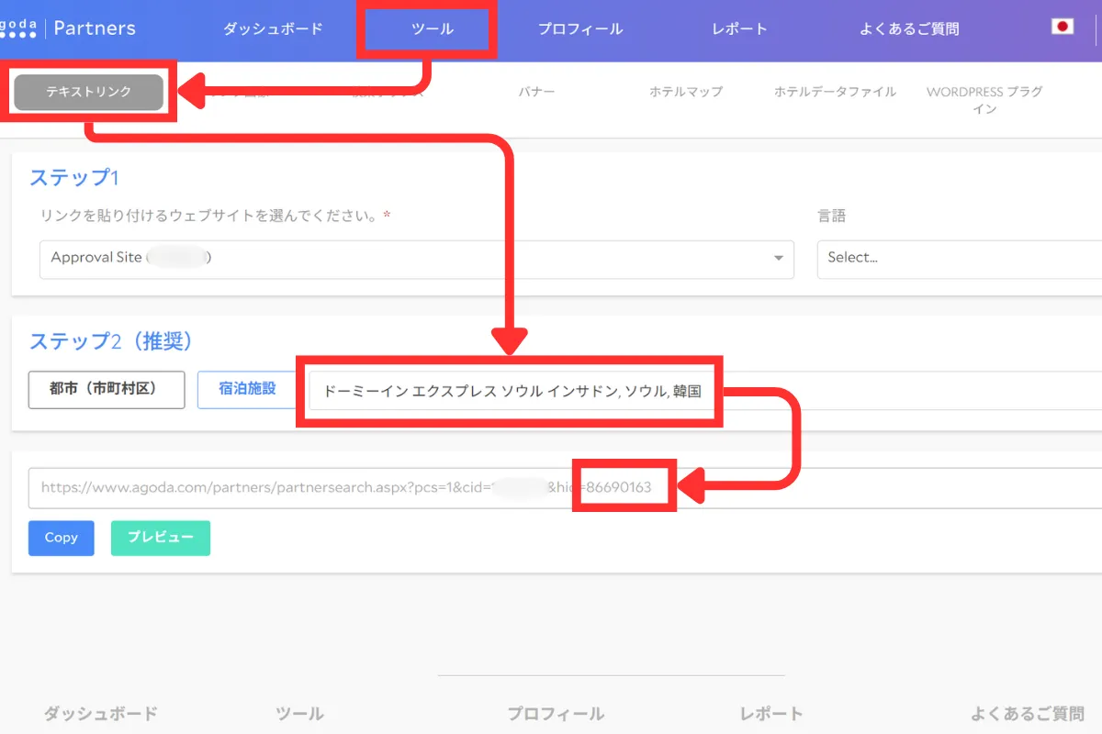The image size is (1102, 734).
Task: Expand the Approval Site website dropdown
Action: click(x=417, y=259)
